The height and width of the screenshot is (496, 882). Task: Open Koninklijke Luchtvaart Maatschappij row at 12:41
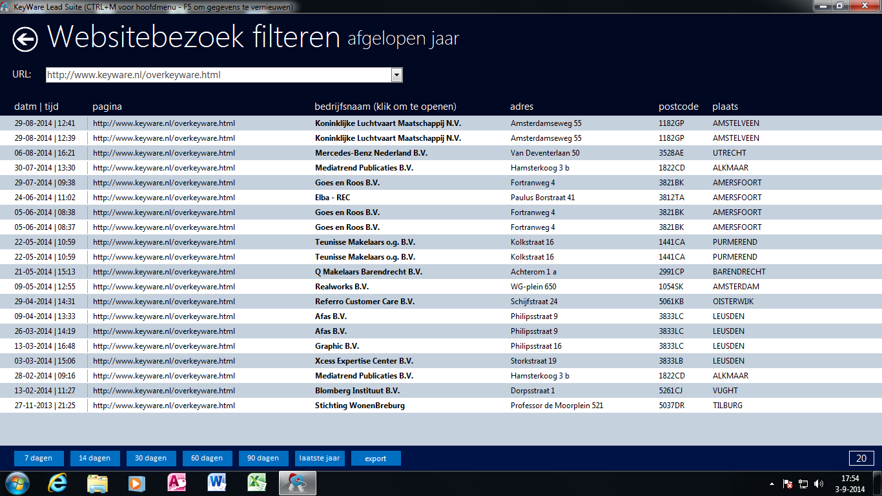click(x=388, y=123)
